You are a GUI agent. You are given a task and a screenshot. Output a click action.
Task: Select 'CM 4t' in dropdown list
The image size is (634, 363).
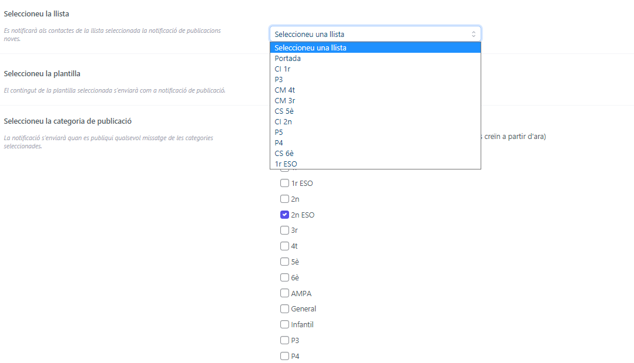point(285,90)
